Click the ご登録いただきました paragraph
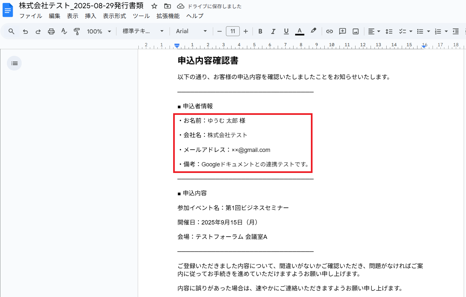This screenshot has width=466, height=297. point(300,270)
